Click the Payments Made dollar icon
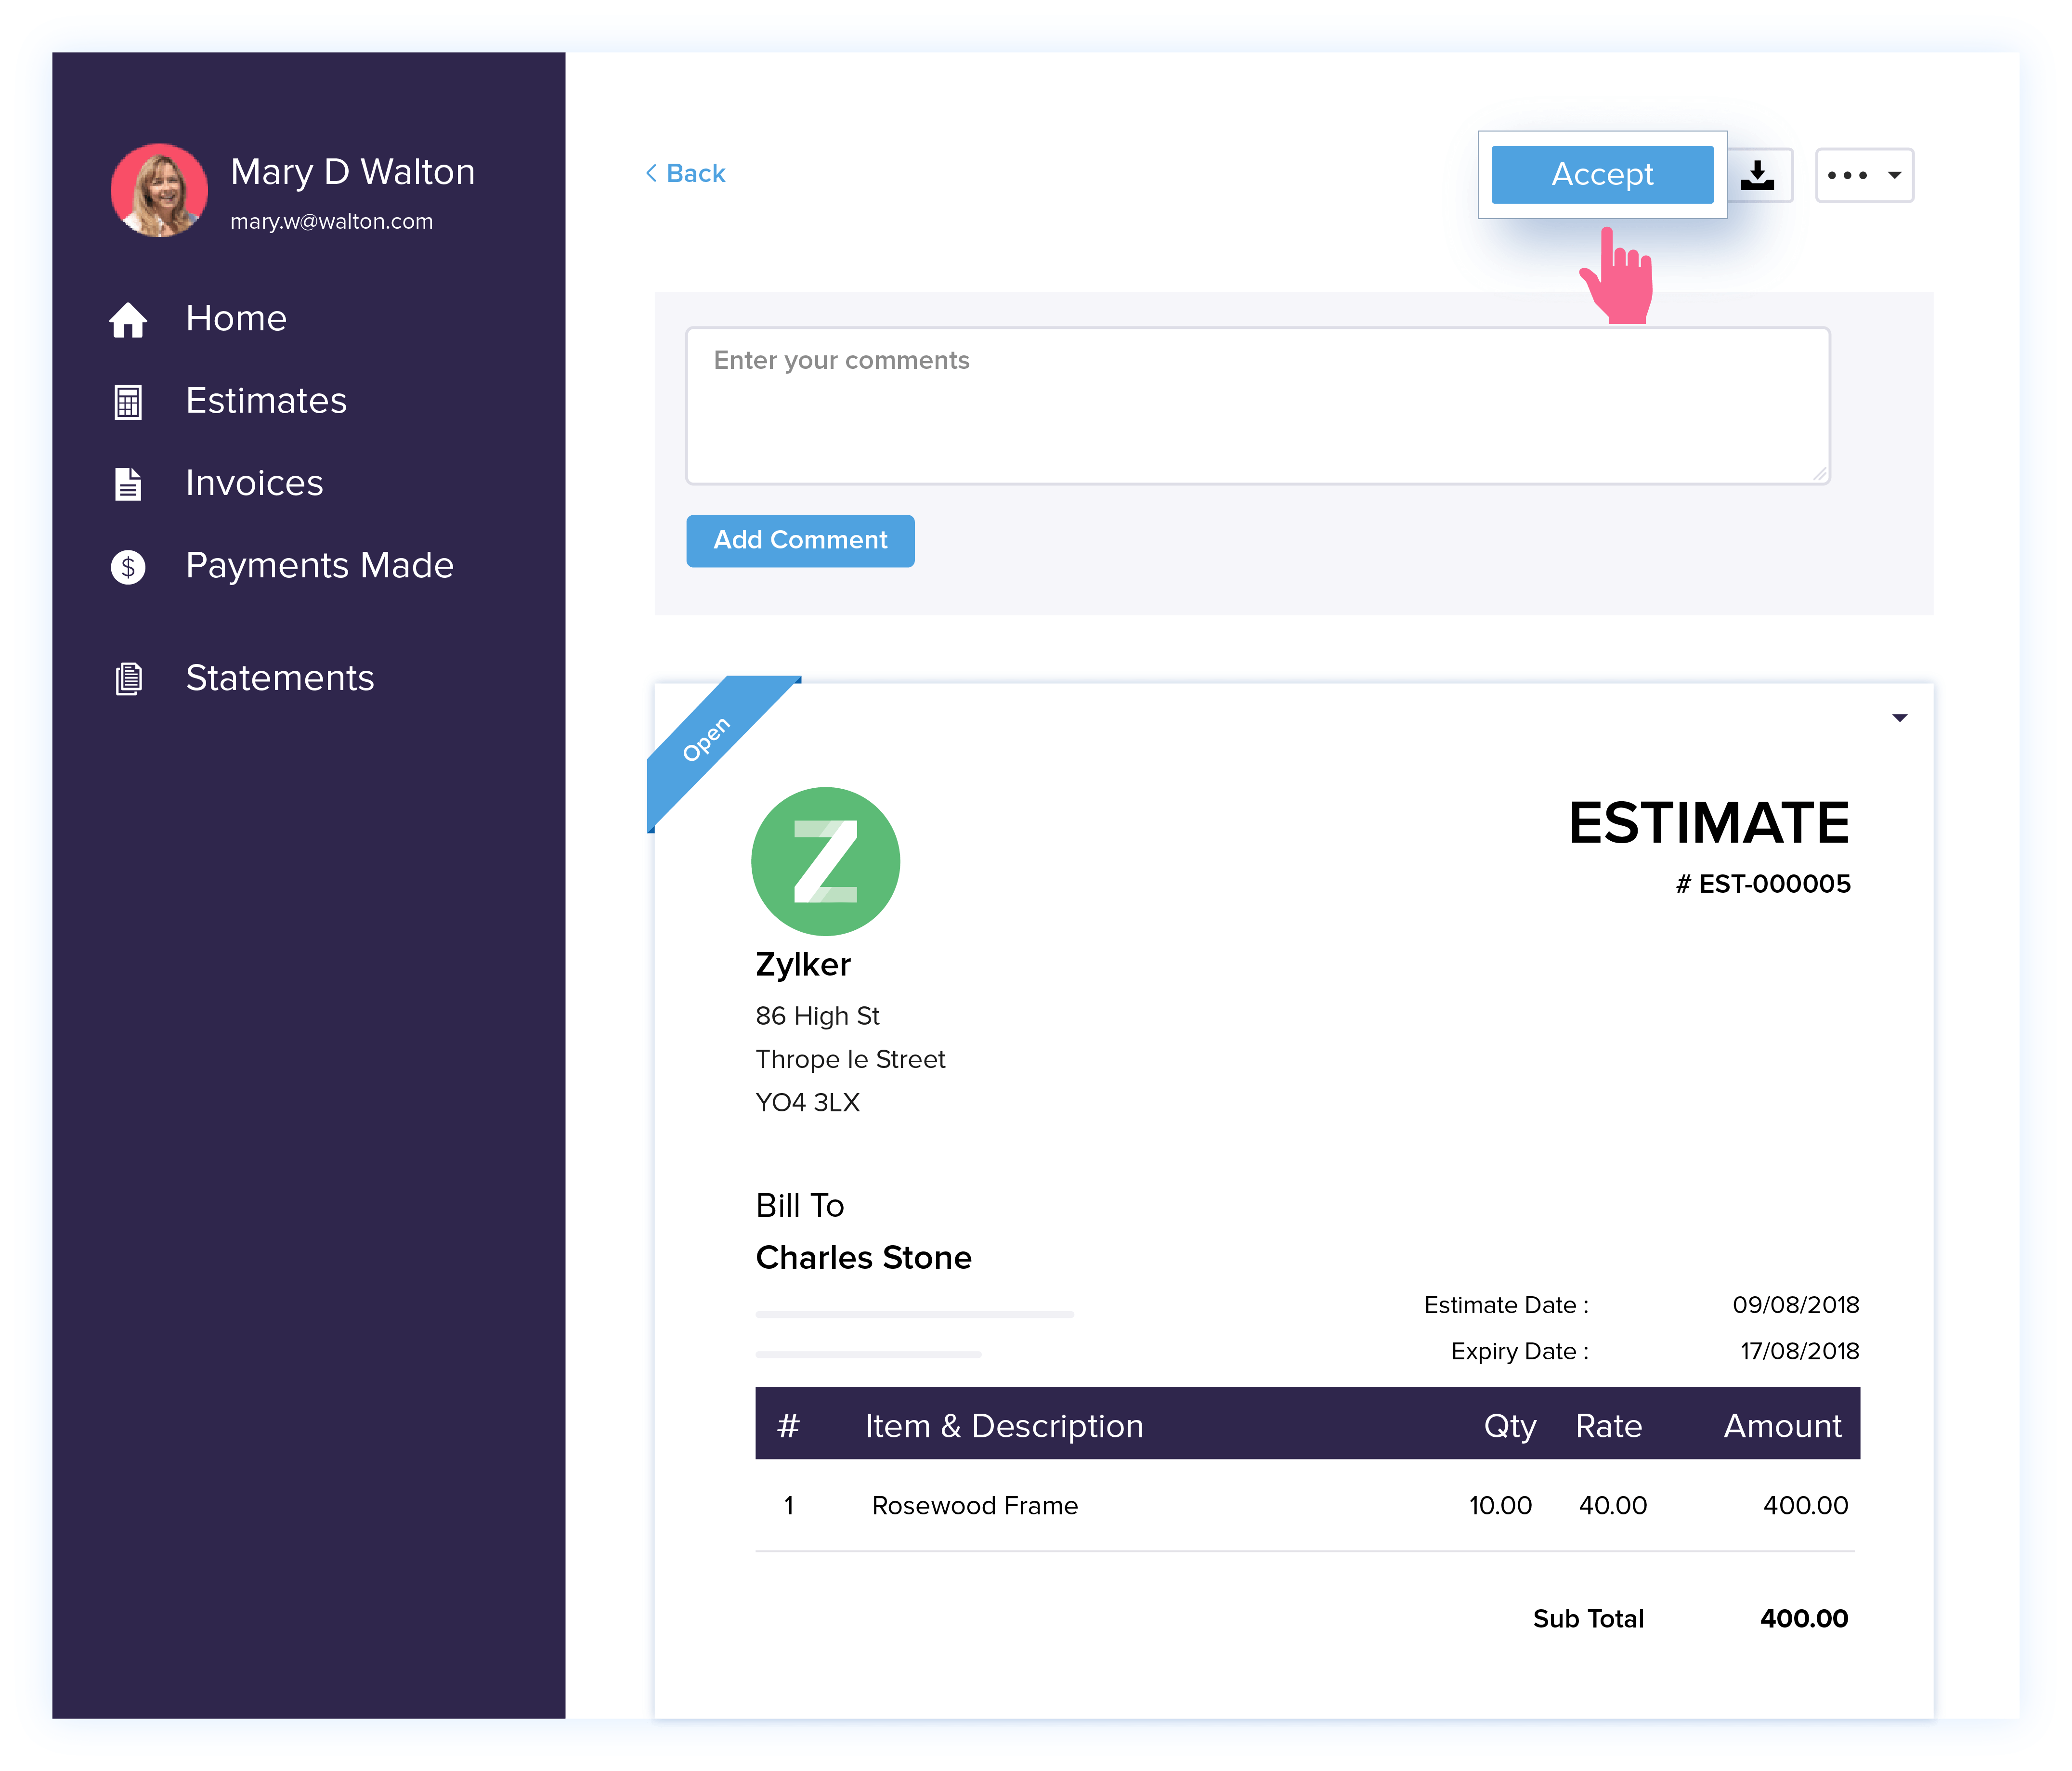Viewport: 2072px width, 1771px height. click(x=128, y=567)
